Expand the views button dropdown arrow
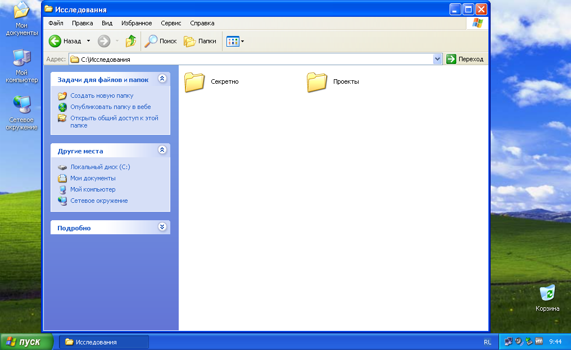The width and height of the screenshot is (571, 350). point(243,41)
